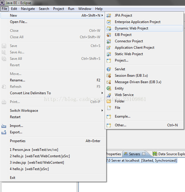185x192 pixels.
Task: Click the JPA Project icon
Action: 109,15
